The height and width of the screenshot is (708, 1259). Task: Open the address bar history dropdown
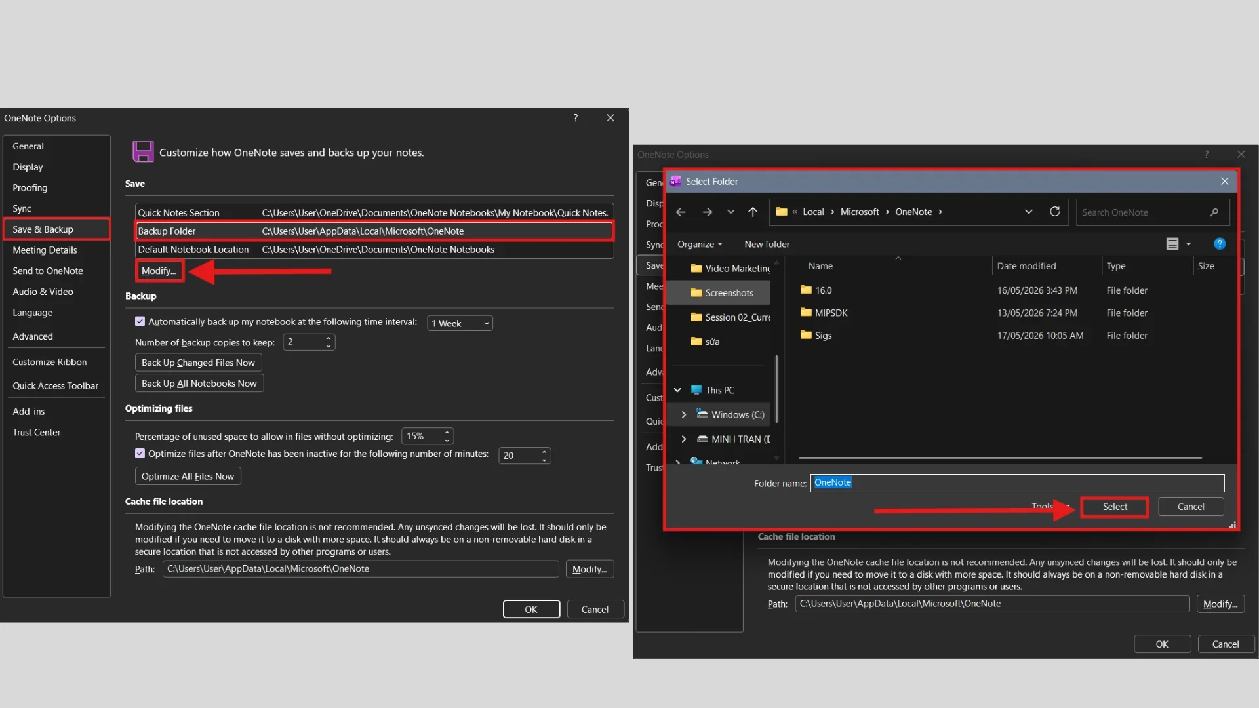[x=1028, y=212]
